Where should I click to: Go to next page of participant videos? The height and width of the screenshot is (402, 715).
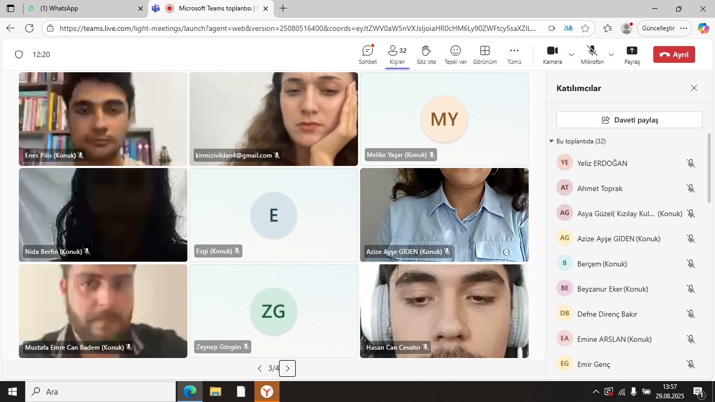287,368
